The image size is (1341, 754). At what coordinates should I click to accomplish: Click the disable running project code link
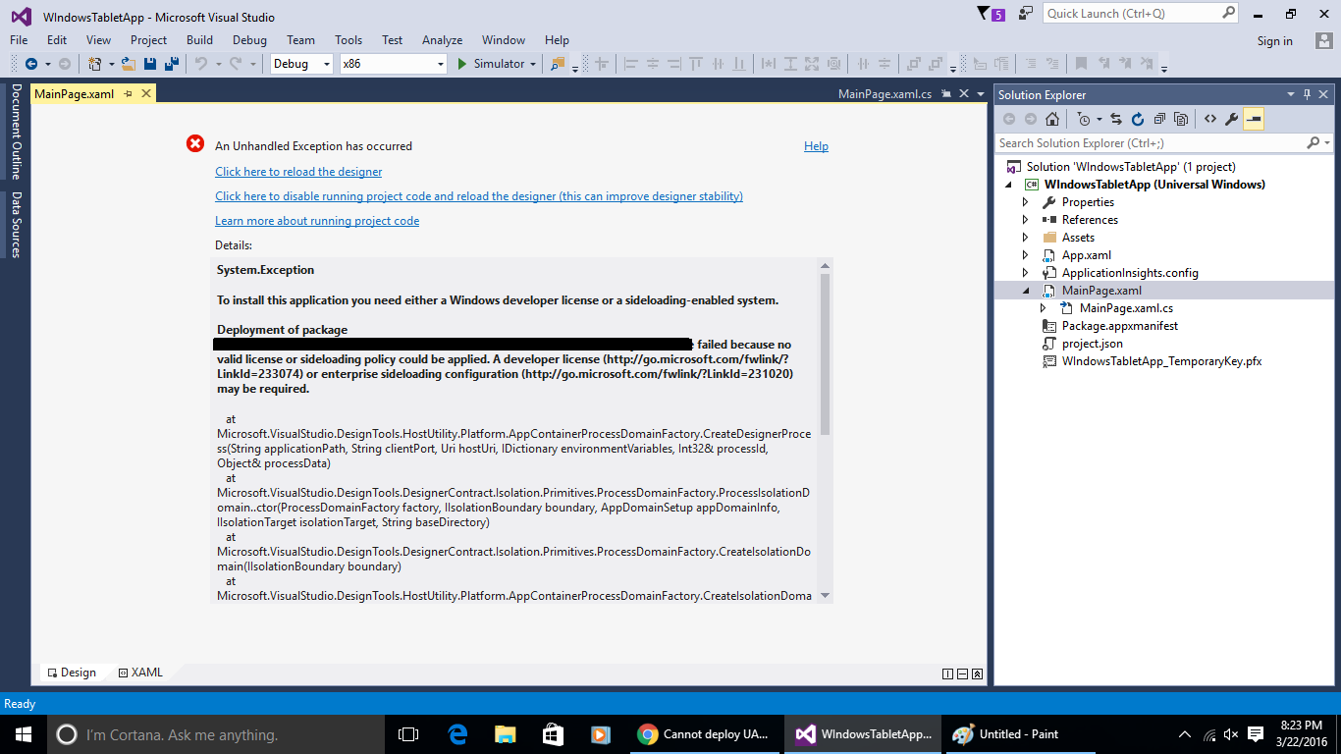coord(479,196)
